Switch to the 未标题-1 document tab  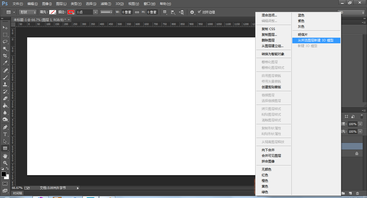point(39,20)
